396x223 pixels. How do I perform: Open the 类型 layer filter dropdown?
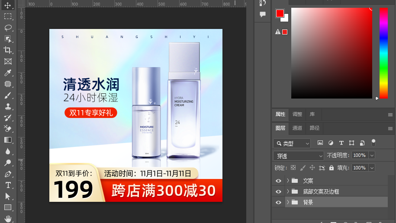coord(292,143)
